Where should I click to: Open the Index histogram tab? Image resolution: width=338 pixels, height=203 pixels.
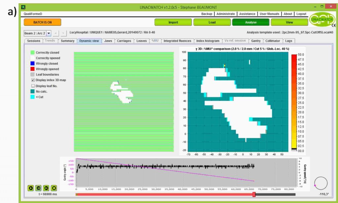(x=208, y=41)
